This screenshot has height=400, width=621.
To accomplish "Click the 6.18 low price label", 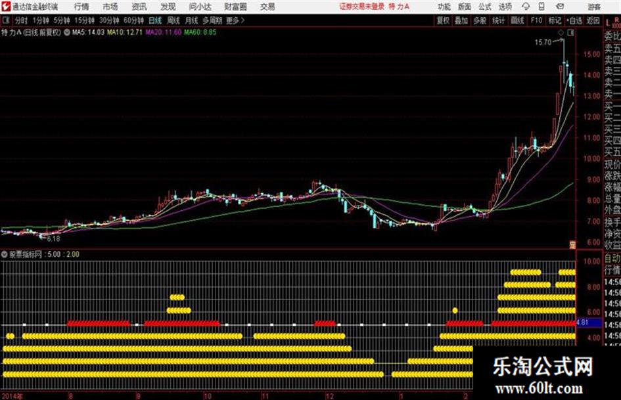I will 53,239.
